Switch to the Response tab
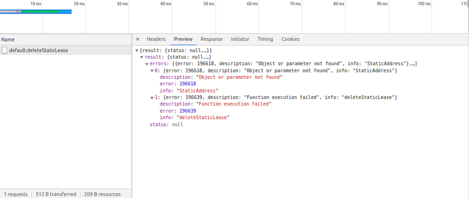Viewport: 469px width, 198px height. pyautogui.click(x=211, y=39)
